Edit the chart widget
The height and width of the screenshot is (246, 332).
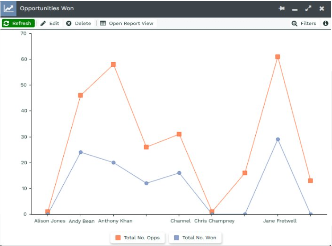point(50,24)
